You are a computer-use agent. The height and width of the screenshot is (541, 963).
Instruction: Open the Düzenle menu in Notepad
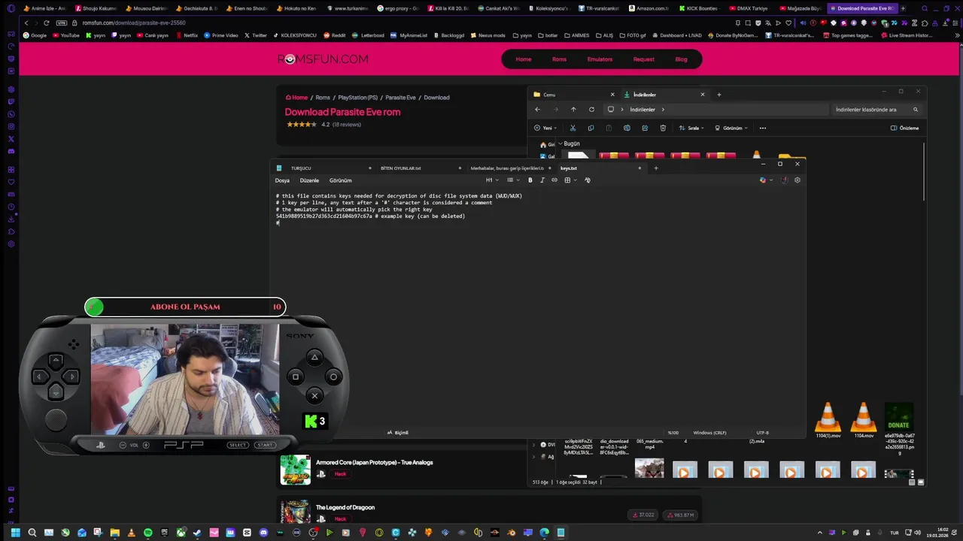(x=309, y=180)
